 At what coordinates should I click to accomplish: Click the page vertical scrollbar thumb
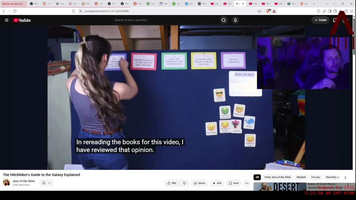354,36
